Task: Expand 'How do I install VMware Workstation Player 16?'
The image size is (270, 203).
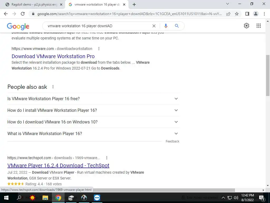Action: [x=93, y=110]
